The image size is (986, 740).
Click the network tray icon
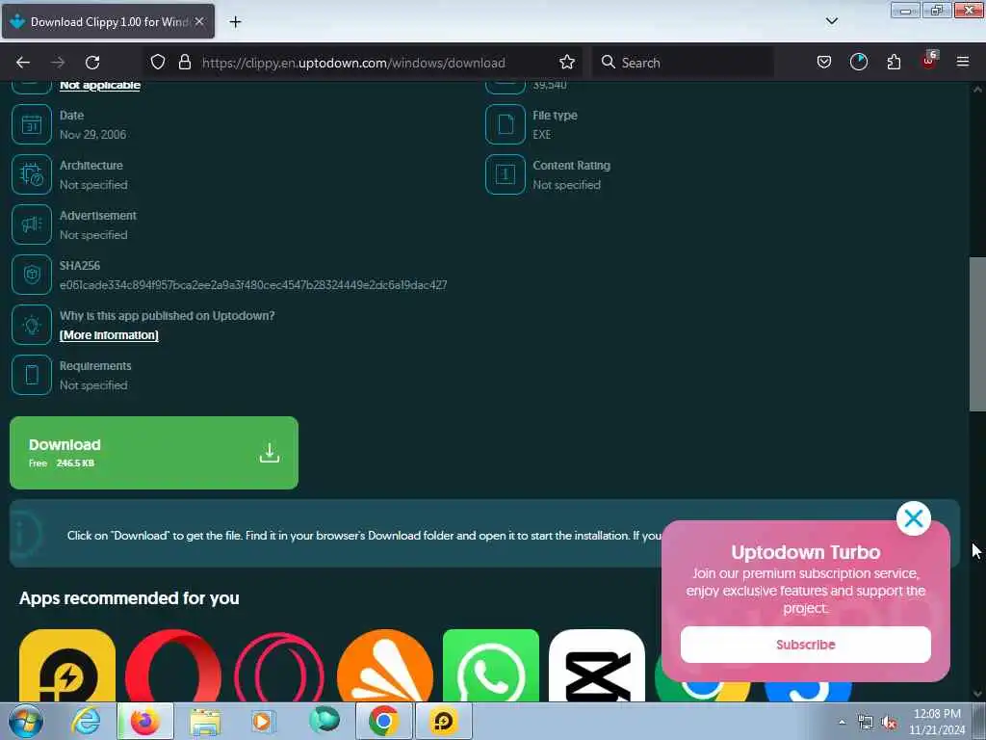(x=866, y=723)
